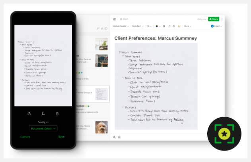This screenshot has height=162, width=251.
Task: Tap Camera on the phone scanner
Action: (25, 137)
